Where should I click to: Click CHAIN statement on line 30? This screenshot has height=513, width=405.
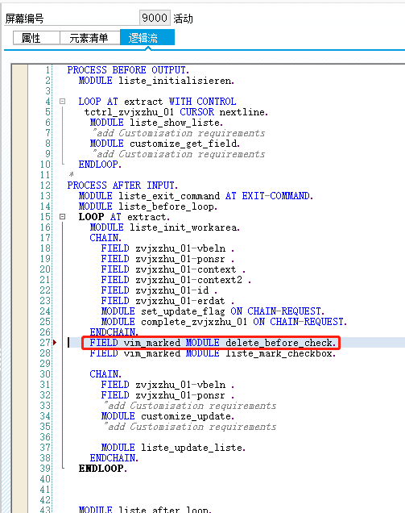click(105, 374)
